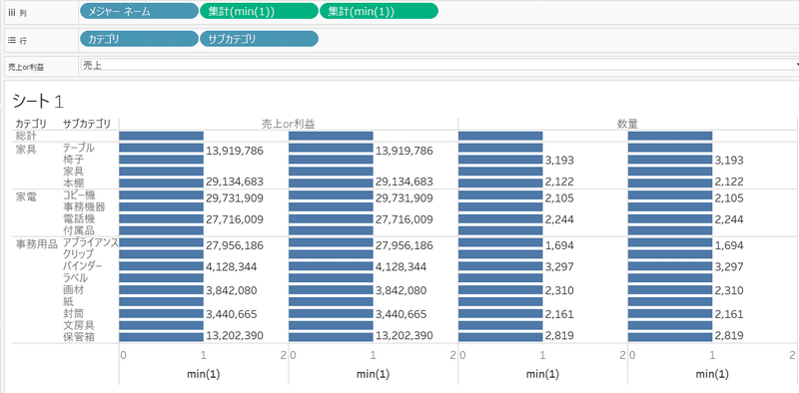Click the first 集計(min(1)) pill
Screen dimensions: 799x393
tap(259, 11)
